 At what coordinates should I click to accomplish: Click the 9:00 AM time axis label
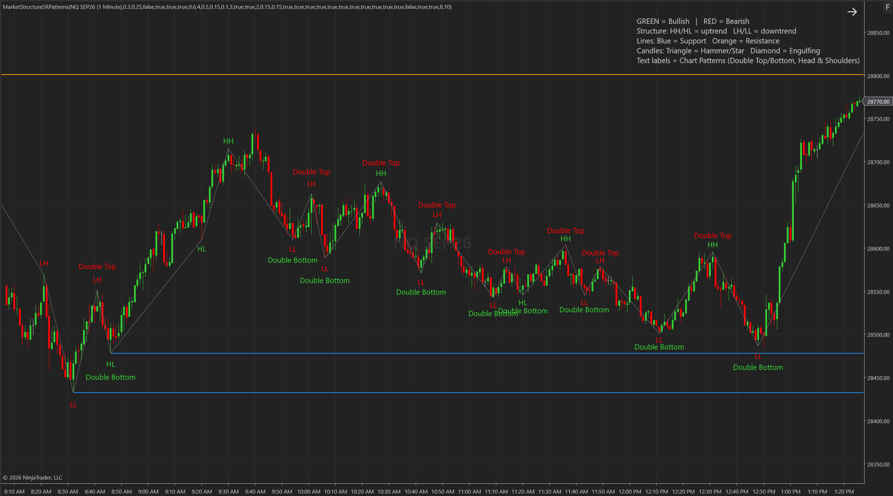[x=148, y=491]
